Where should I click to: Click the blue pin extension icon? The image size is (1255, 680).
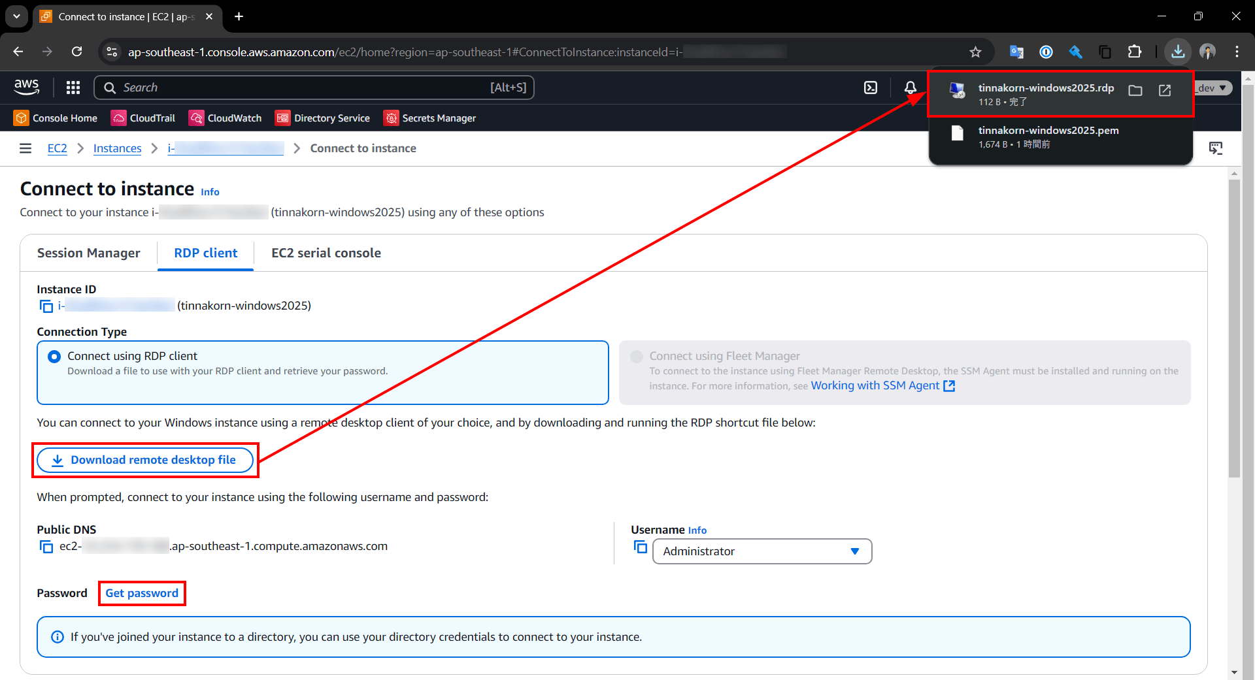coord(1075,52)
